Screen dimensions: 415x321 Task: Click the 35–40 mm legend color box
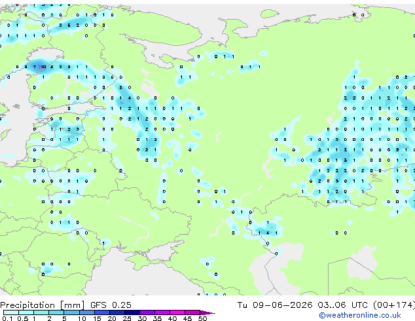[x=162, y=312]
